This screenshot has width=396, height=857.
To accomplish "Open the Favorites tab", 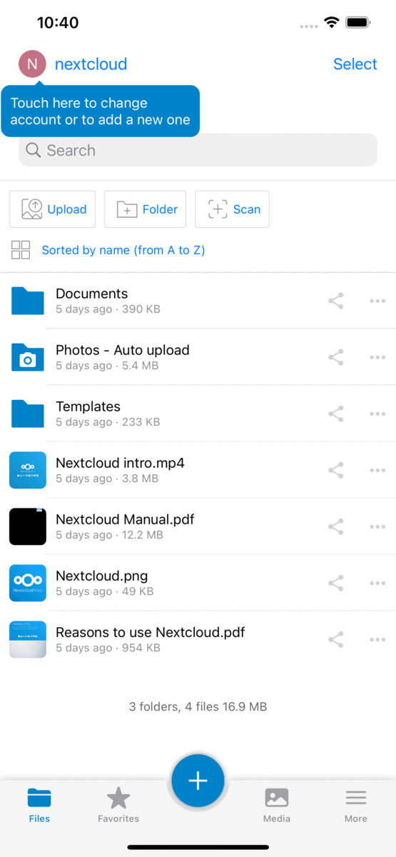I will coord(118,805).
